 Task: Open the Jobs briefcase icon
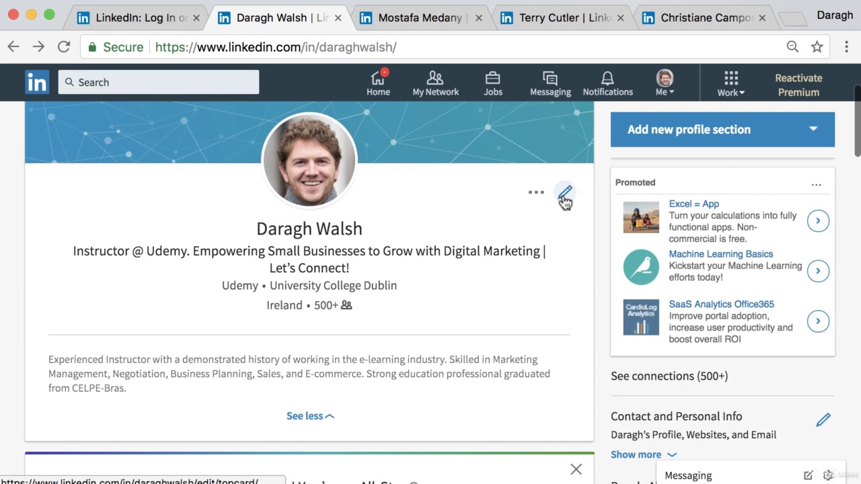(x=493, y=83)
